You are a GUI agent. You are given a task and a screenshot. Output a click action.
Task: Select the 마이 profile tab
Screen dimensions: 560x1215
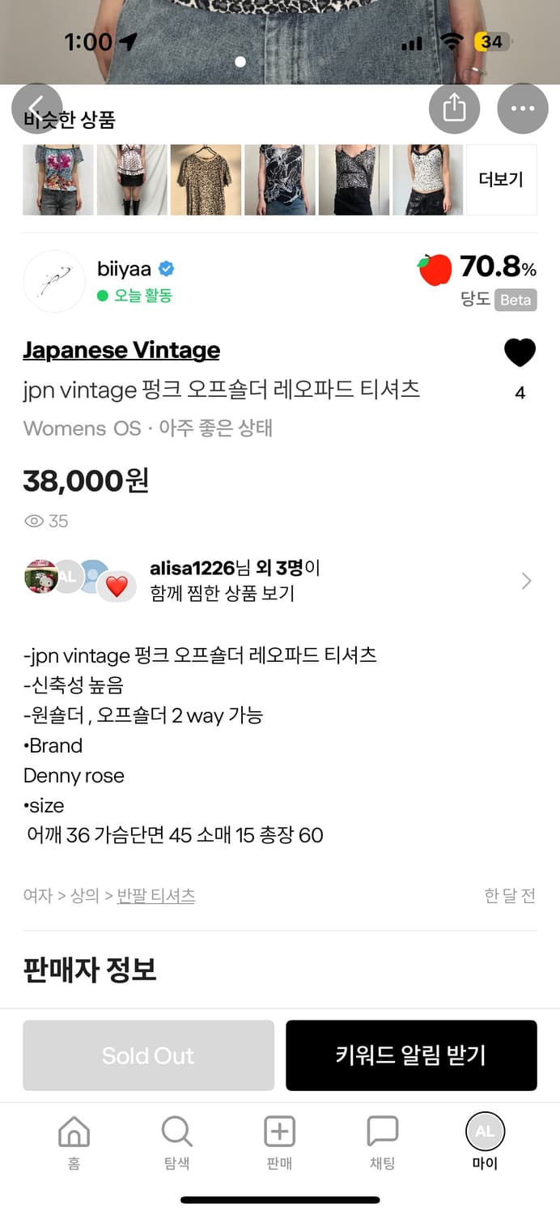[485, 1142]
